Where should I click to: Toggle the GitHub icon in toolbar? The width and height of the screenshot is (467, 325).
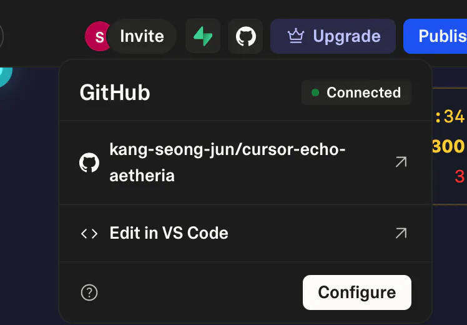point(245,36)
